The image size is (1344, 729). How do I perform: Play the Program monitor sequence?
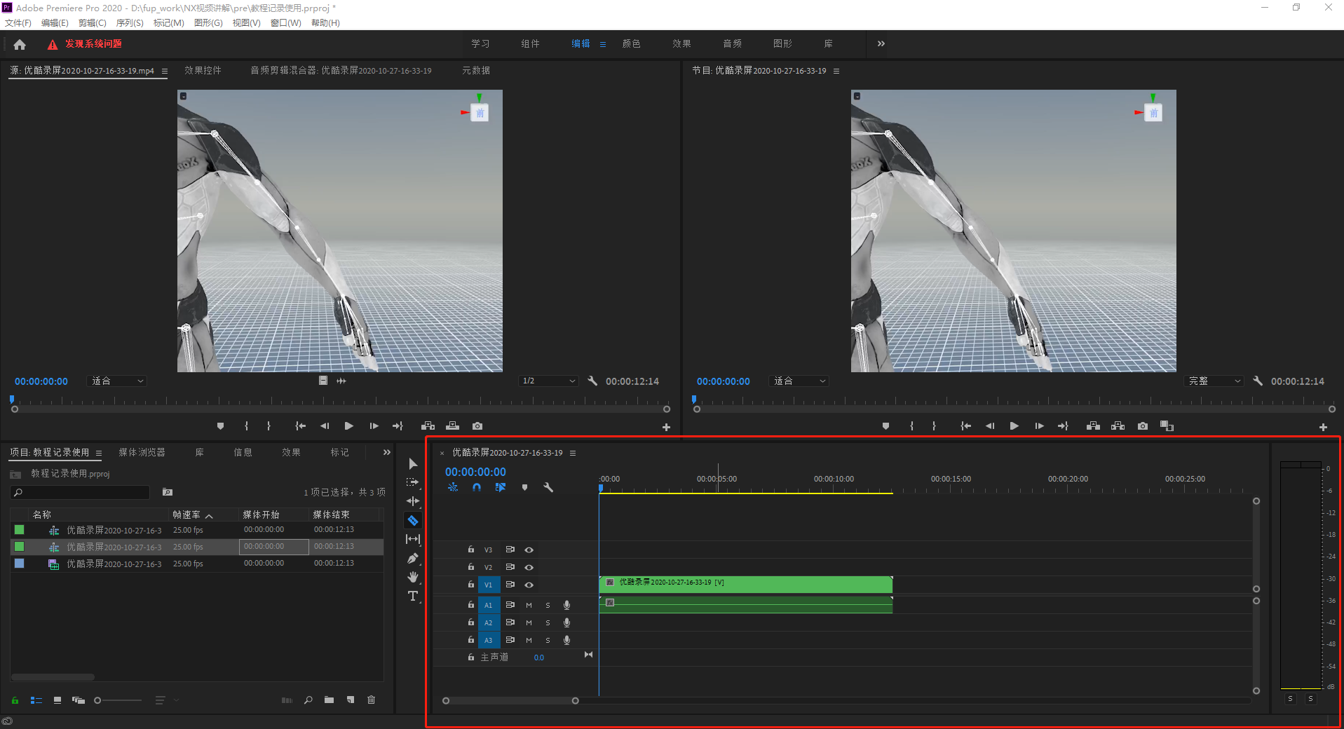pos(1014,426)
